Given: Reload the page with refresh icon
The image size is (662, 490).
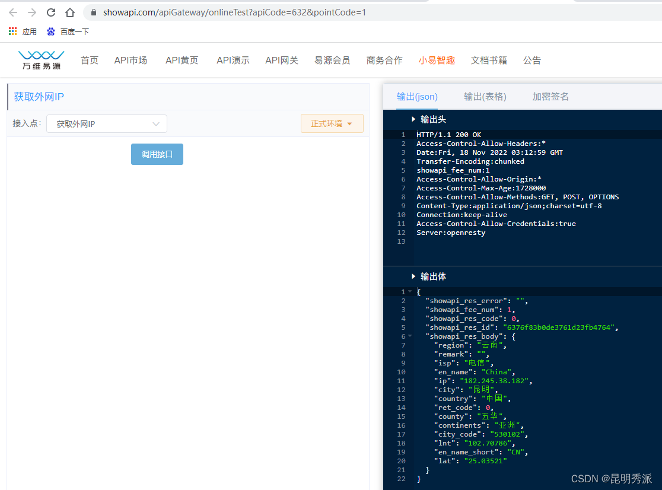Looking at the screenshot, I should tap(51, 12).
